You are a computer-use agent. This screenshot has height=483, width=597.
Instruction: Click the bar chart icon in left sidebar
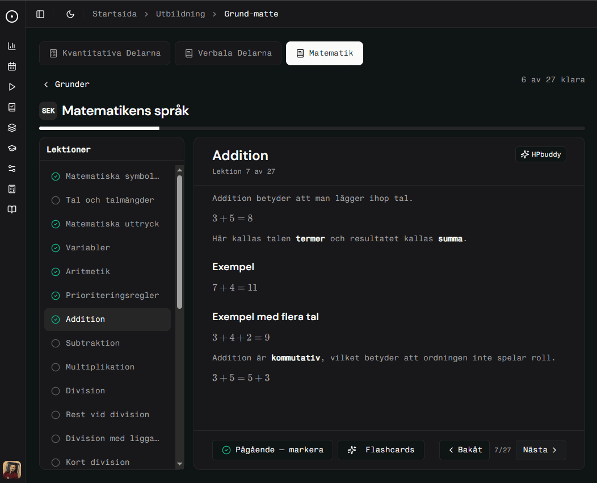tap(12, 46)
